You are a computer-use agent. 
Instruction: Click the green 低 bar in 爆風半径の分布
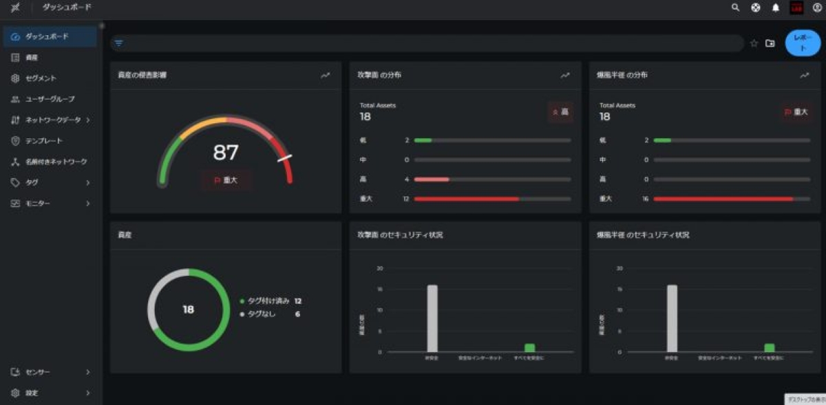(662, 140)
